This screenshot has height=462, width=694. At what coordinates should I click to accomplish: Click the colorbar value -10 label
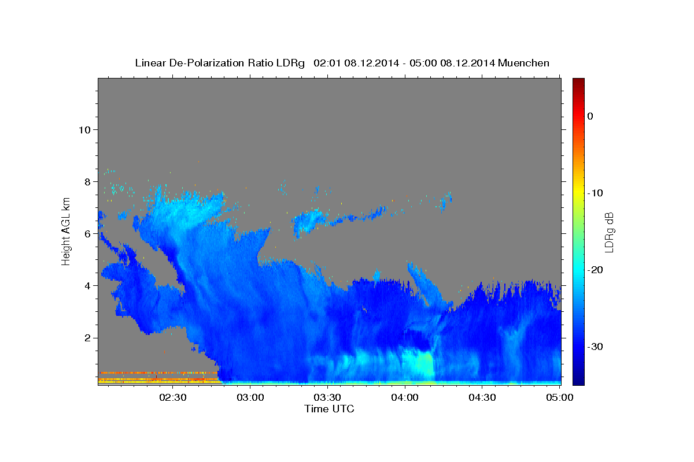[x=595, y=193]
